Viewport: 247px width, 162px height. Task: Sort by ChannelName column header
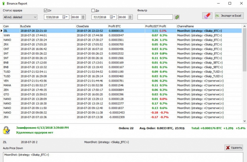(x=209, y=26)
